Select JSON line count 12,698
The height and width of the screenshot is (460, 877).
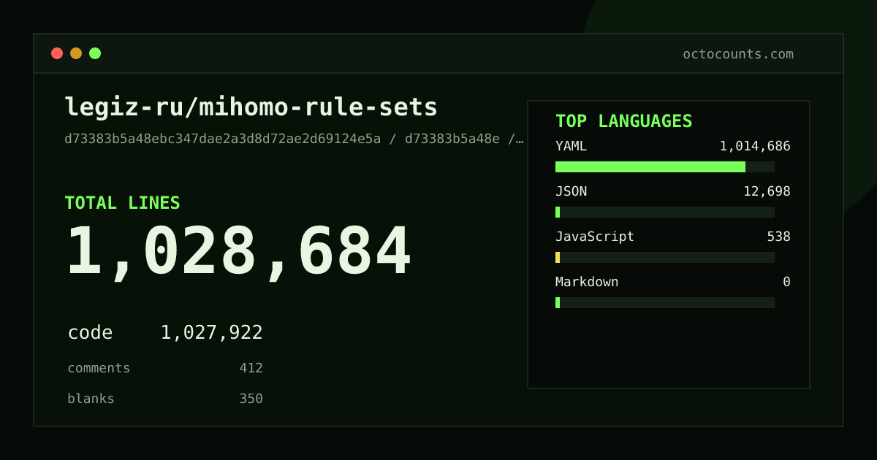tap(767, 191)
